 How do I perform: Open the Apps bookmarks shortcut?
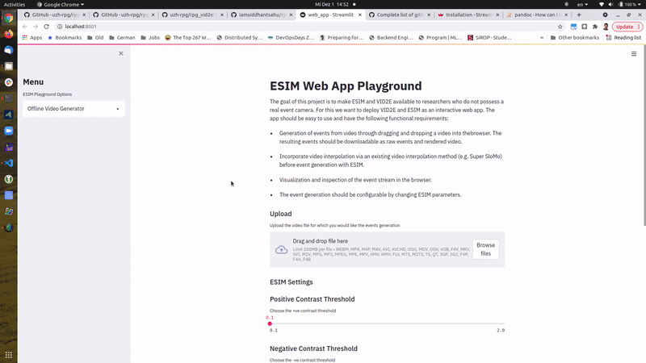coord(32,37)
